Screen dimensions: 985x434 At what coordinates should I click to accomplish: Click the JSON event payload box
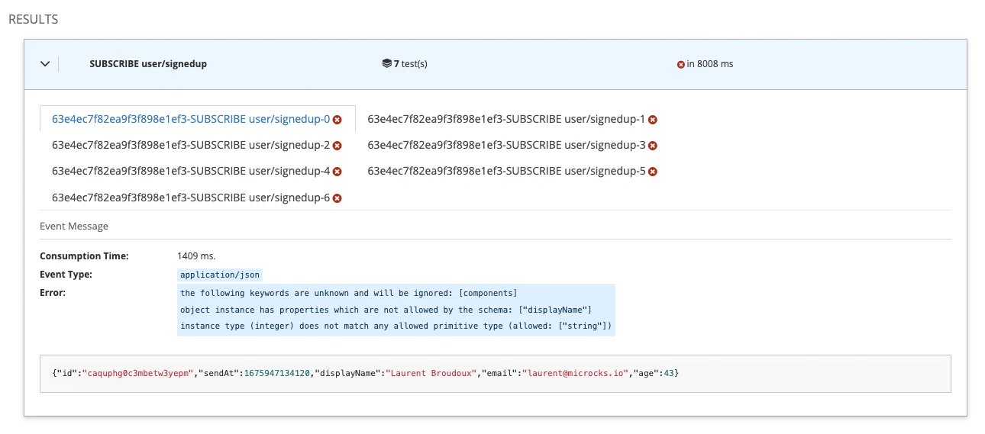495,374
